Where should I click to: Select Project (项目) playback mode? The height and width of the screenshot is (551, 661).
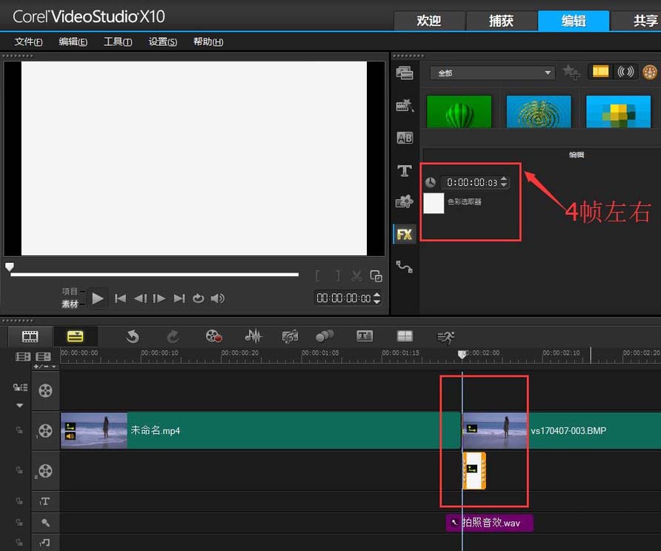click(70, 292)
